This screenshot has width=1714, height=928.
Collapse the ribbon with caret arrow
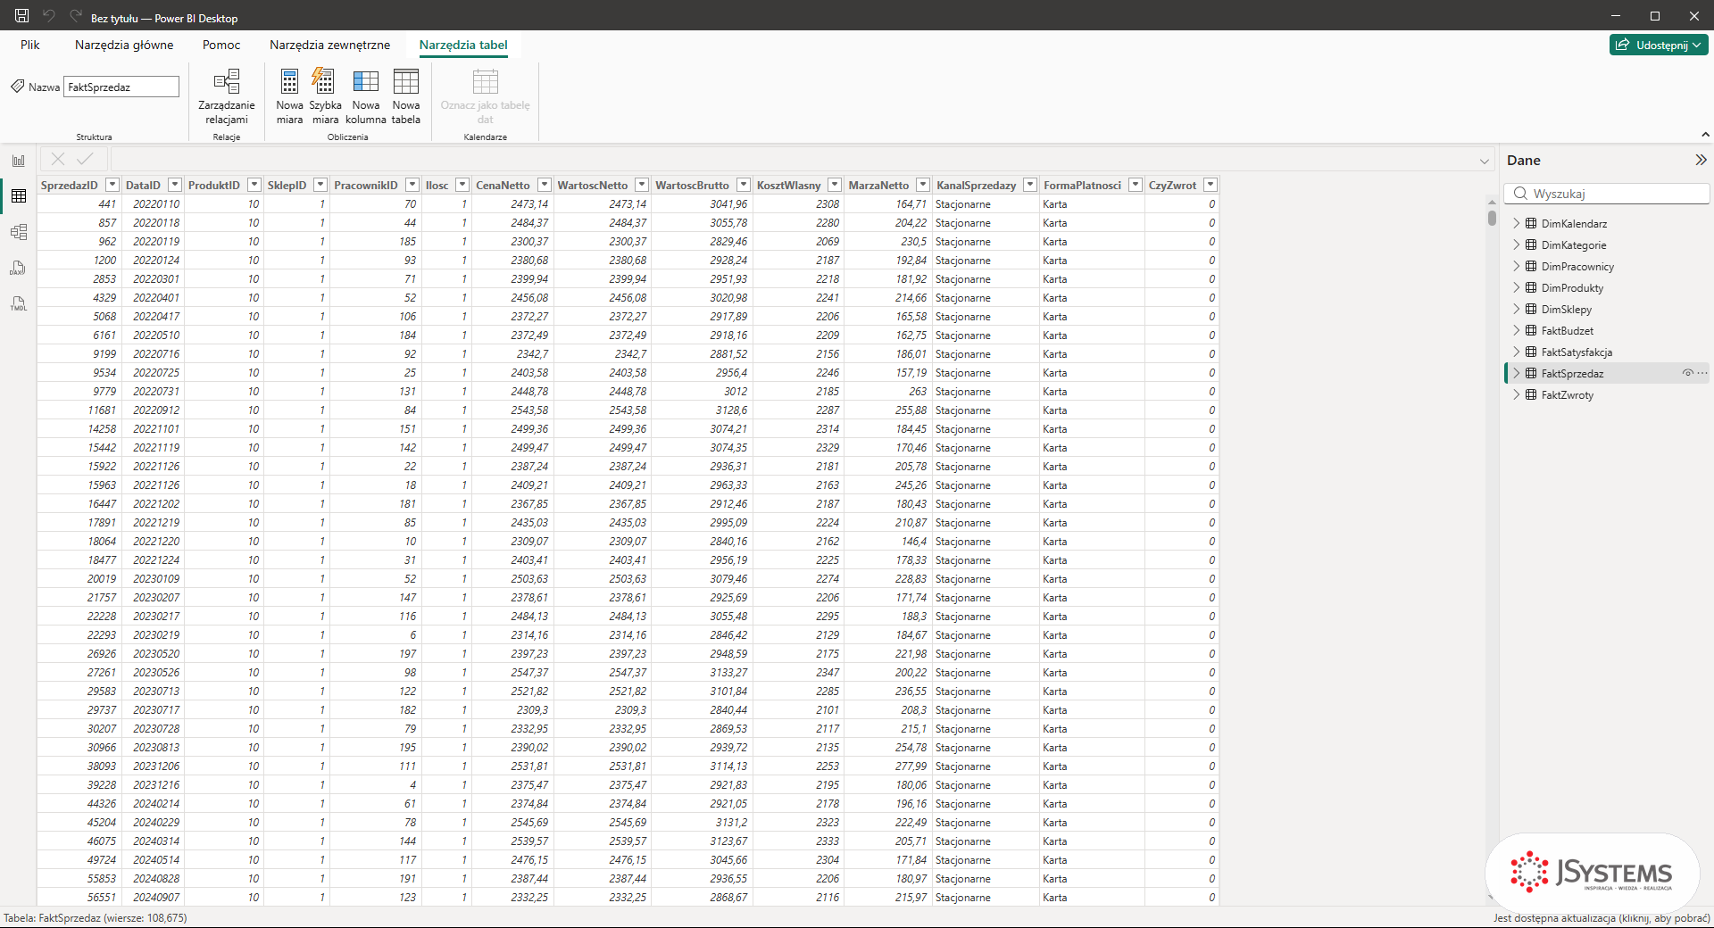point(1706,135)
